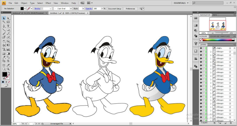The image size is (237, 126).
Task: Open the fill color dropdown in control bar
Action: click(25, 9)
